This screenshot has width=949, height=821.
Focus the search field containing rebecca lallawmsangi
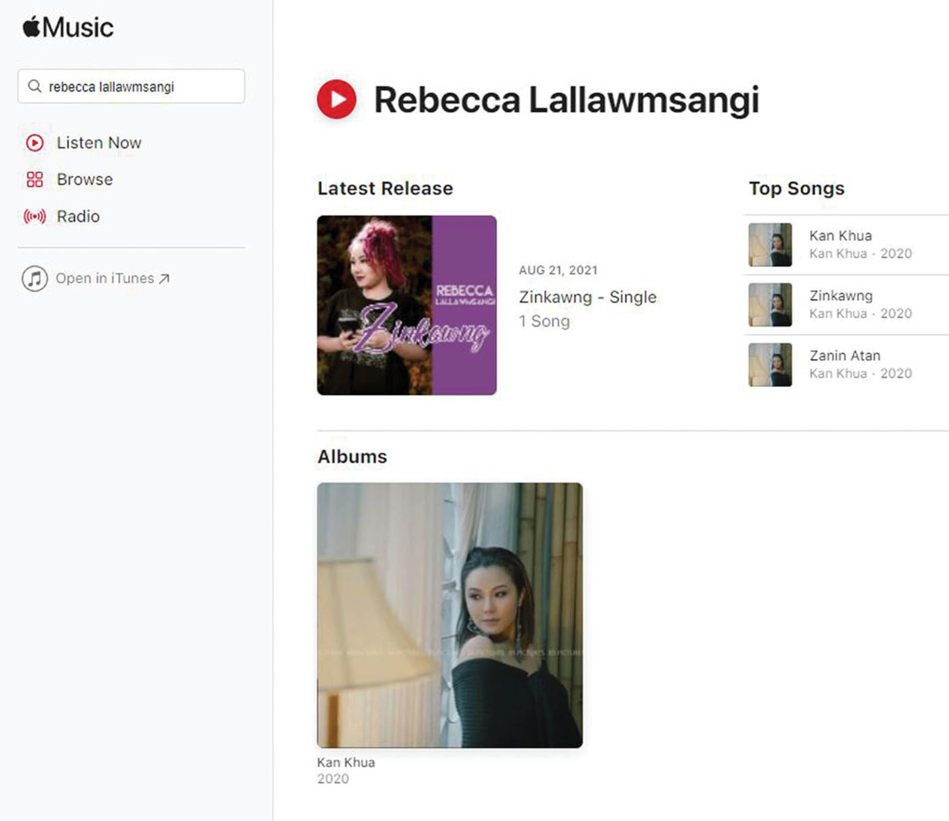tap(131, 86)
